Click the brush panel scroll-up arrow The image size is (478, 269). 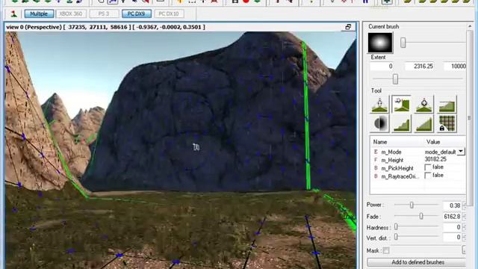470,27
